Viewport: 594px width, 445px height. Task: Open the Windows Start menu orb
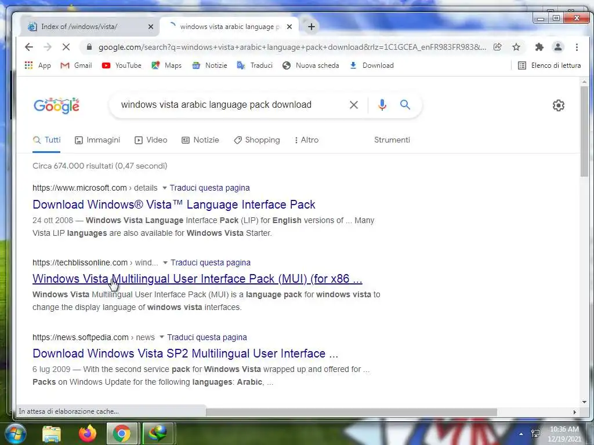pyautogui.click(x=15, y=433)
